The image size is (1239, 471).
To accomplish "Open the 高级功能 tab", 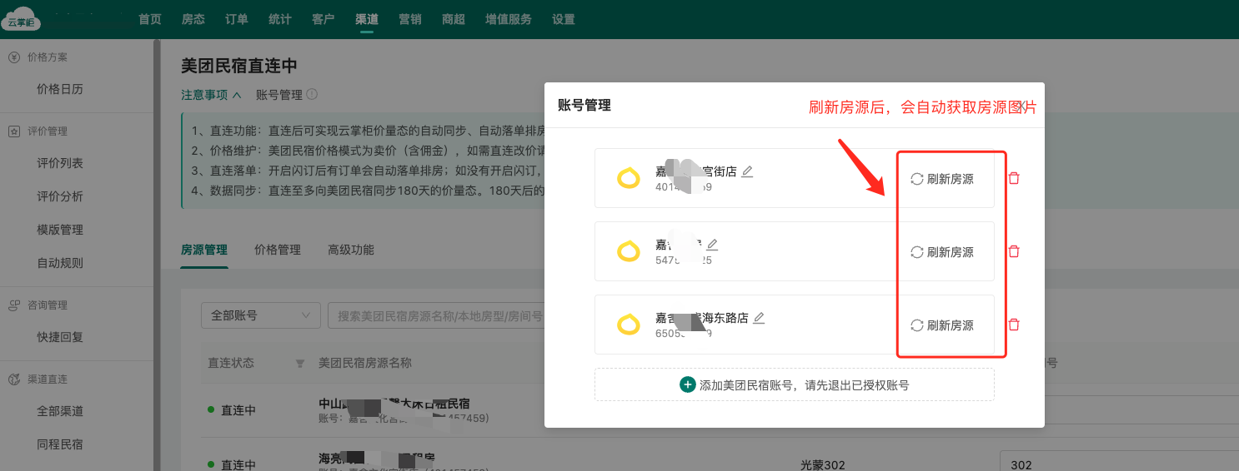I will point(351,250).
